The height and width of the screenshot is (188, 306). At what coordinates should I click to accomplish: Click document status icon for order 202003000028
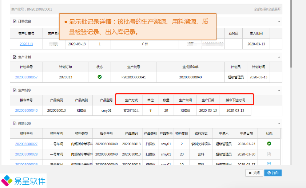coord(269,154)
